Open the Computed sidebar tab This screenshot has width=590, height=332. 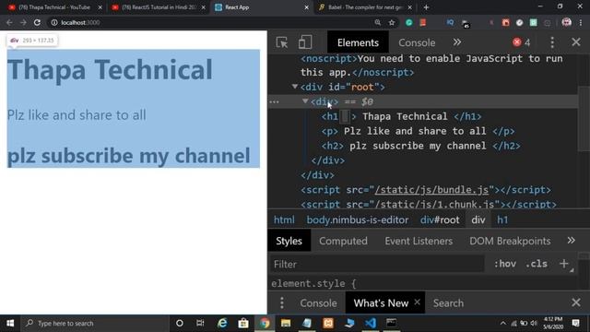(x=343, y=241)
